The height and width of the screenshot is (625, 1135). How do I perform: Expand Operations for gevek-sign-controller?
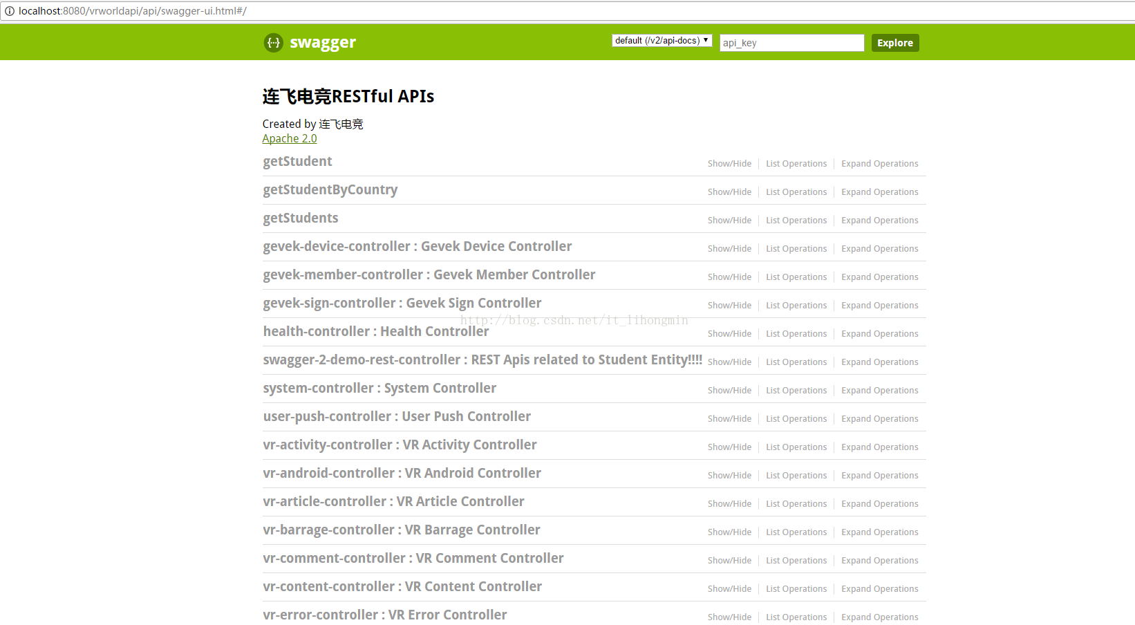pos(880,306)
